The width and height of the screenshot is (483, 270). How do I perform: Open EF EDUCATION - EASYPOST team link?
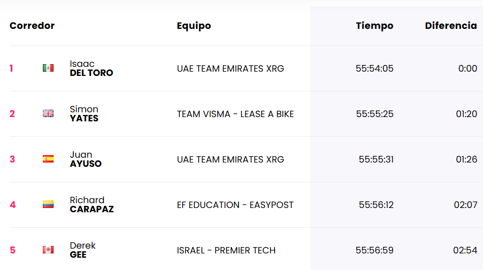(x=235, y=205)
